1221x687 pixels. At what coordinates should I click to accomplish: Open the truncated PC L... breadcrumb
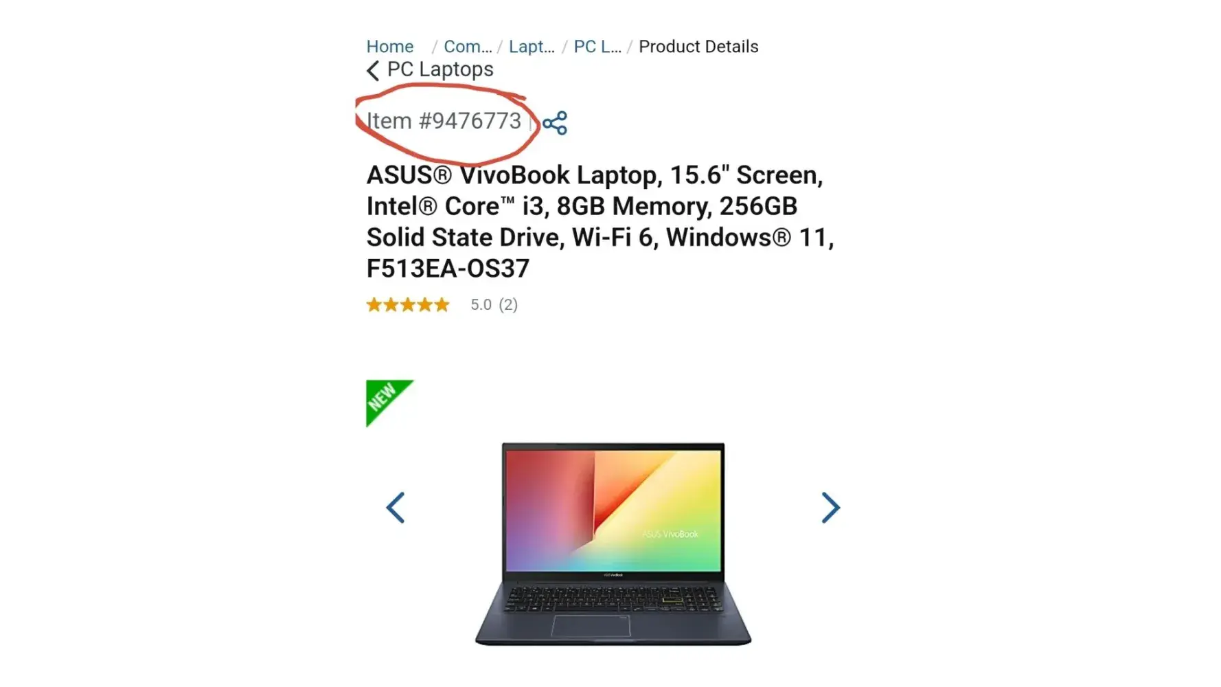597,46
